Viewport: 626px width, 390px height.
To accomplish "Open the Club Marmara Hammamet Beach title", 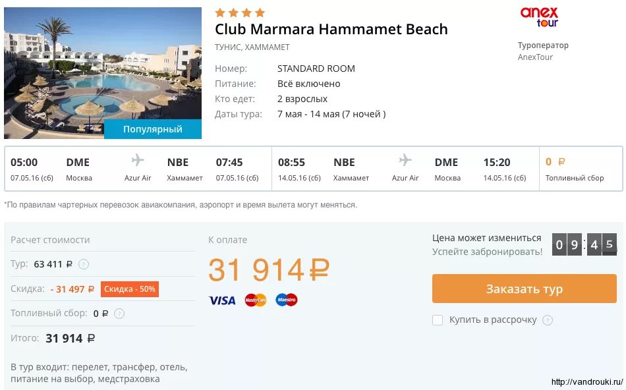I will click(331, 30).
